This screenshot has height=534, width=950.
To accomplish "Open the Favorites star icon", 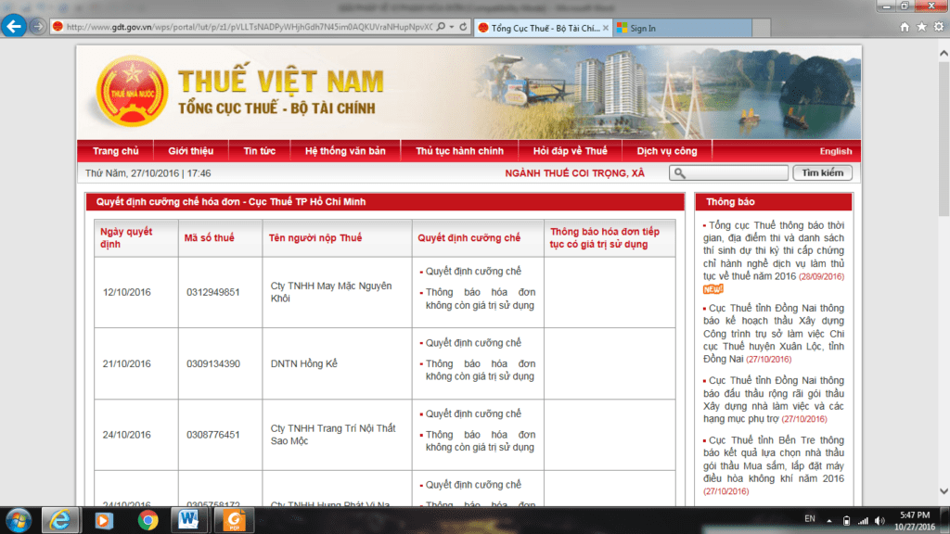I will click(x=921, y=27).
